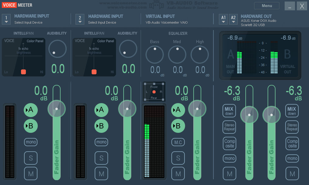Viewport: 309px width, 185px height.
Task: Click the High equalizer knob
Action: tap(200, 55)
